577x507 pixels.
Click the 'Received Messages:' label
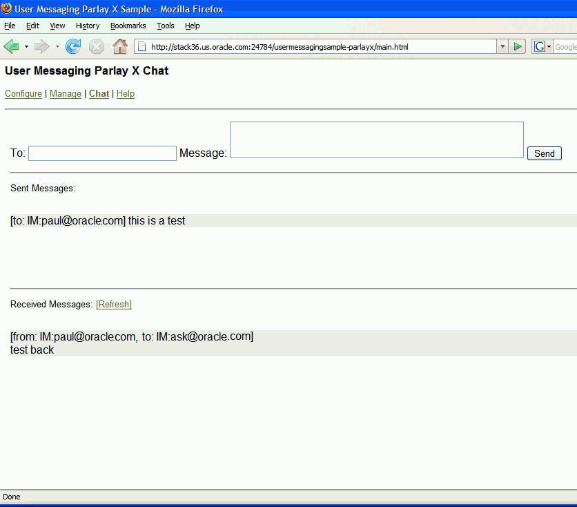click(x=52, y=305)
